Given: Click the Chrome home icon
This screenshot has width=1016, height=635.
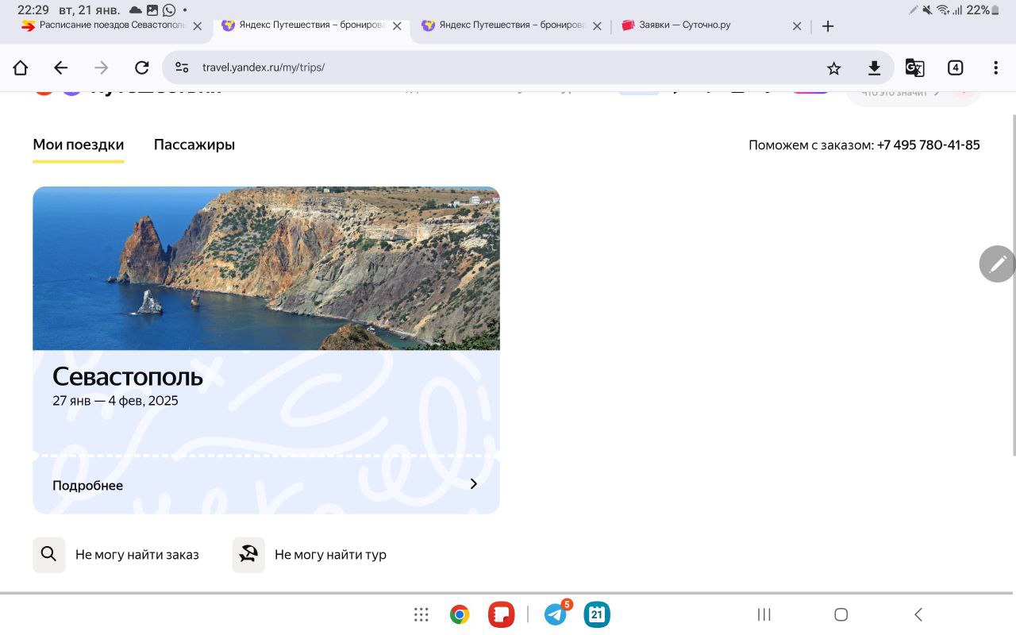Looking at the screenshot, I should 21,67.
